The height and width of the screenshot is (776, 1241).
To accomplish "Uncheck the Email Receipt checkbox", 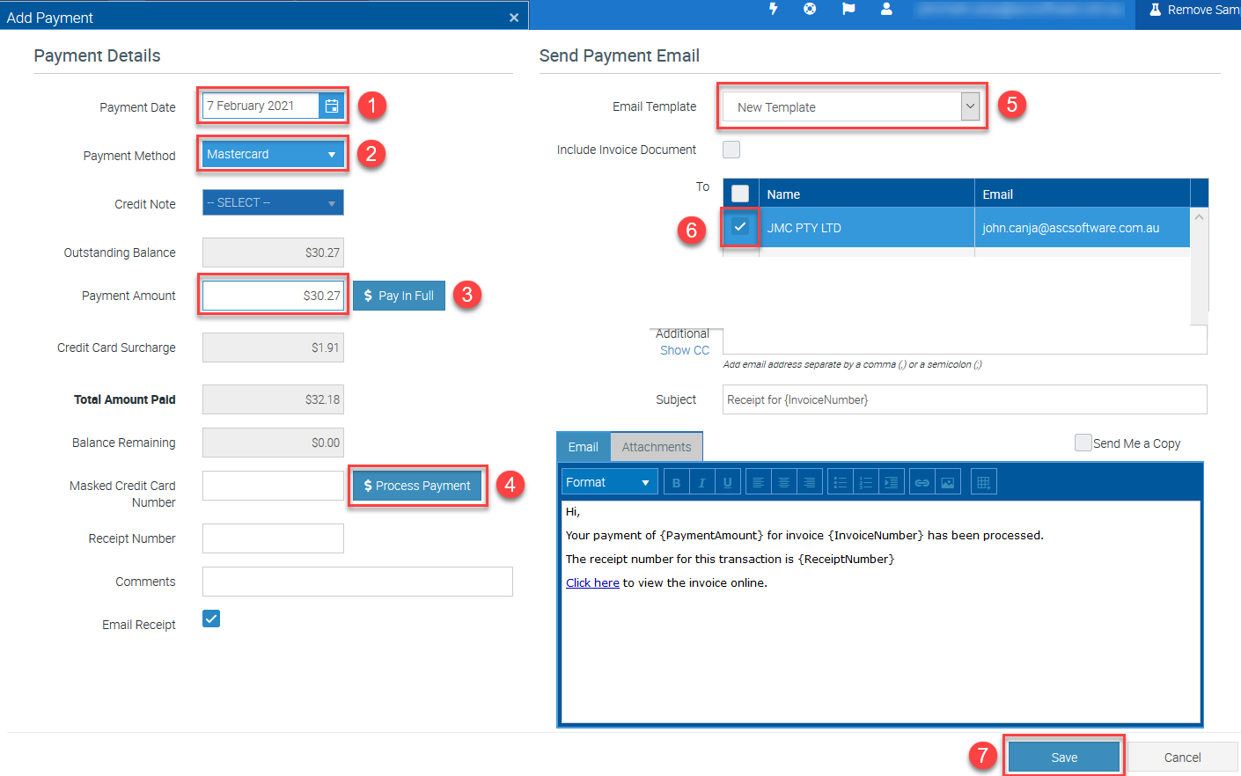I will pos(211,619).
